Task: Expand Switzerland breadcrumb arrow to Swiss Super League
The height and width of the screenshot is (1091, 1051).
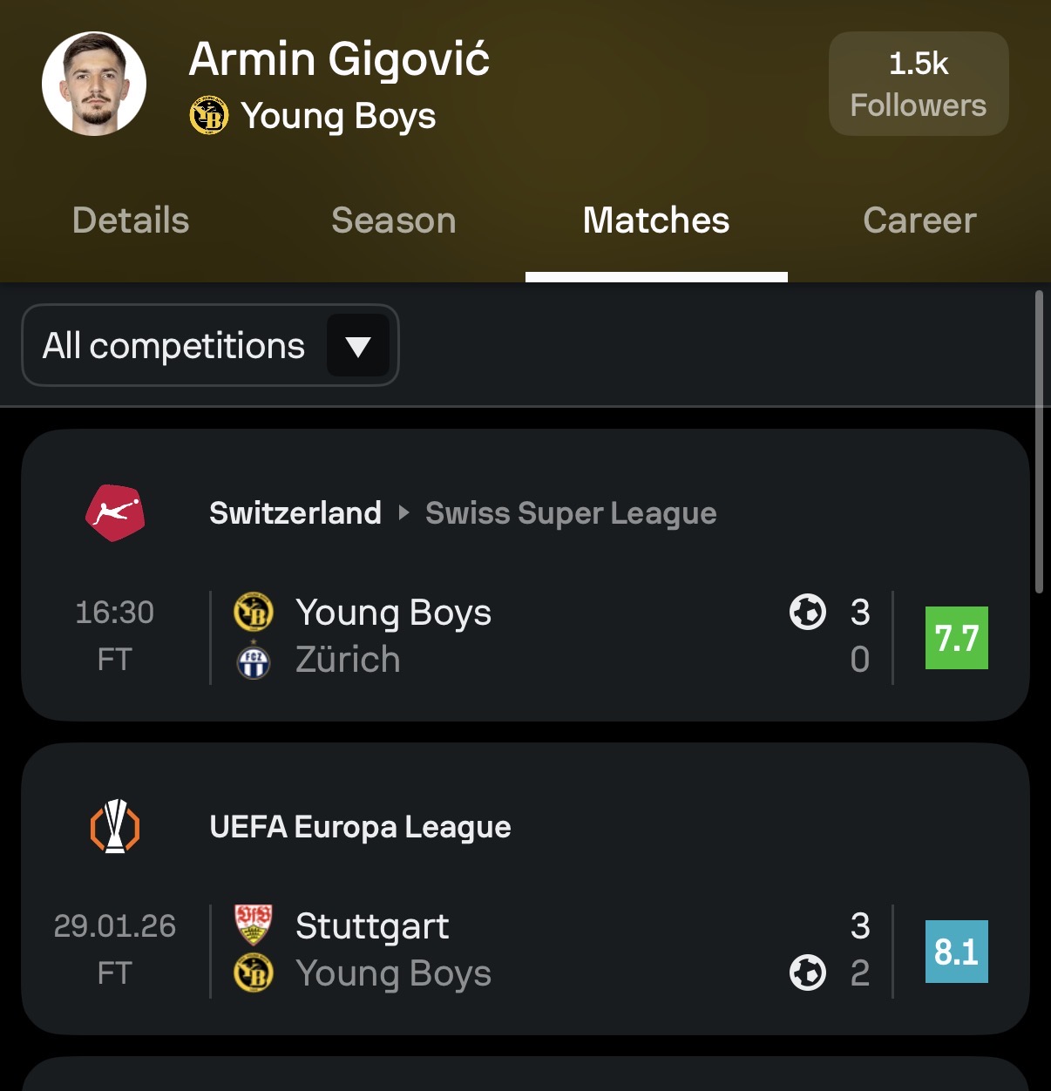Action: [403, 512]
